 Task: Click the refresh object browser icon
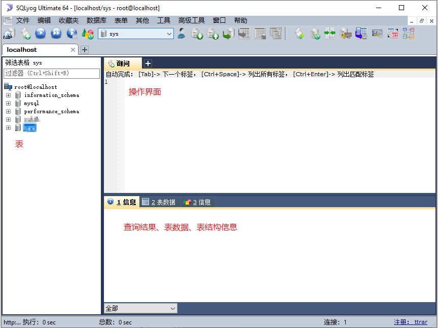pos(88,34)
